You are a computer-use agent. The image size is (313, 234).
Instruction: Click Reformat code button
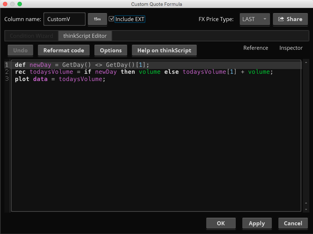[x=64, y=51]
